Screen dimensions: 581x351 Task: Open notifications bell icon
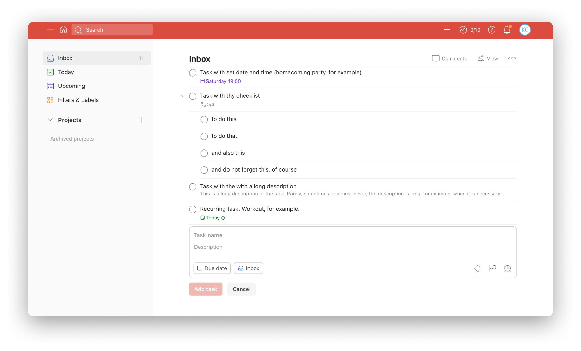[x=507, y=30]
